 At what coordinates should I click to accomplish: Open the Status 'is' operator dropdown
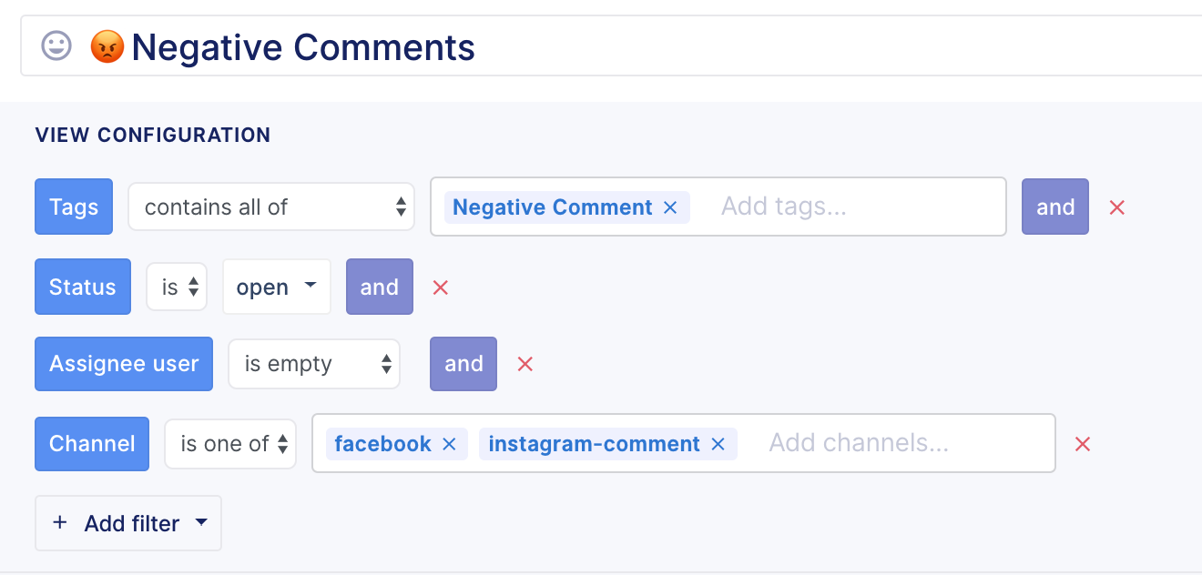pos(177,287)
